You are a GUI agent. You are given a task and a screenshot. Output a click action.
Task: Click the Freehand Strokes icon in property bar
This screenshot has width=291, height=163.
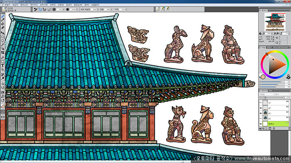40,9
